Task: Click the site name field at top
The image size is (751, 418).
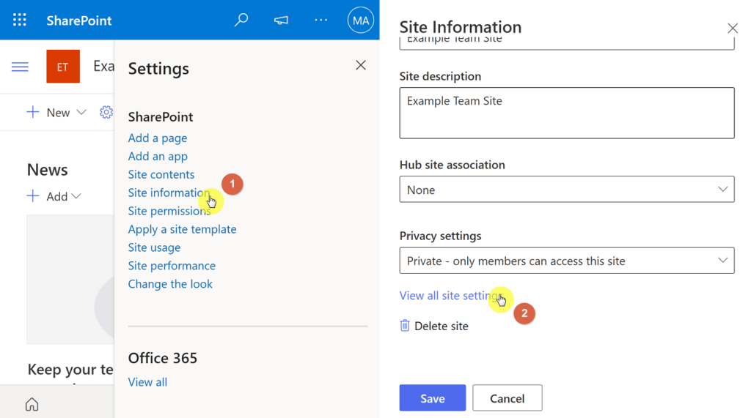Action: (x=567, y=43)
